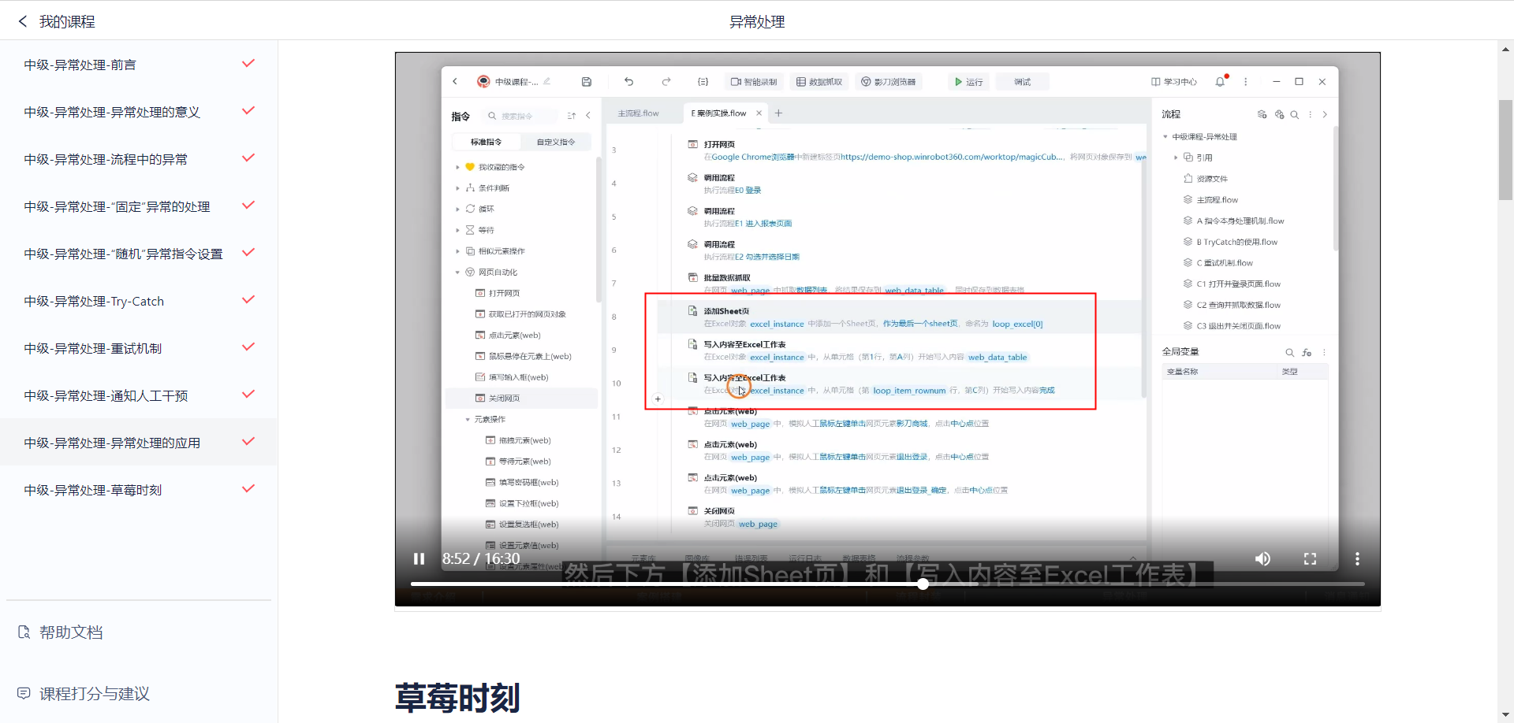The image size is (1514, 723).
Task: Enter fullscreen video mode
Action: tap(1310, 558)
